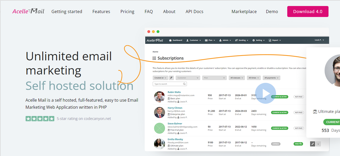Screen dimensions: 340x156
Task: Click the Plan icon in the app navbar
Action: click(x=206, y=40)
